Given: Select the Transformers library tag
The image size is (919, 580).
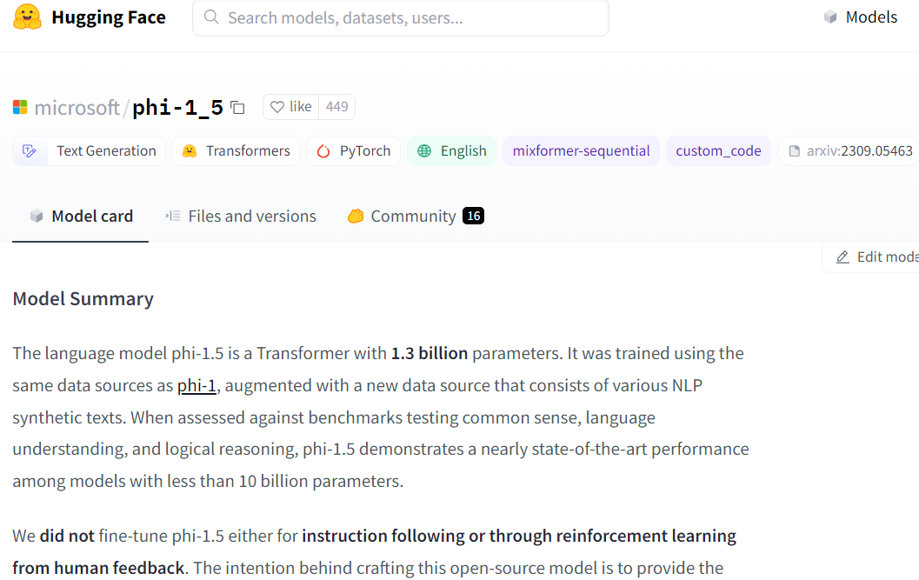Looking at the screenshot, I should 236,150.
